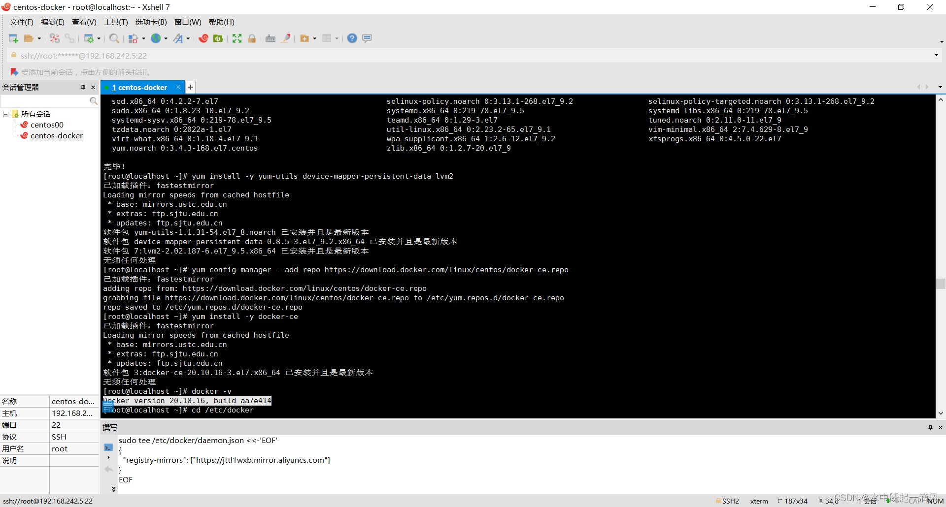This screenshot has height=507, width=946.
Task: Open the 文件(F) menu
Action: (22, 22)
